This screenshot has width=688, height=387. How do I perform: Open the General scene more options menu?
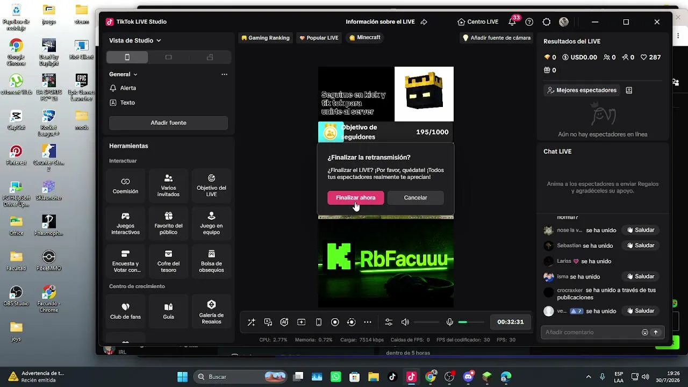pos(224,74)
